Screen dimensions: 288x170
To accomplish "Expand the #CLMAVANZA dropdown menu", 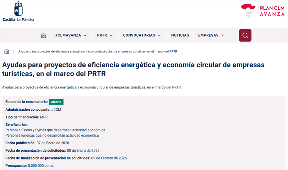I will tap(71, 36).
